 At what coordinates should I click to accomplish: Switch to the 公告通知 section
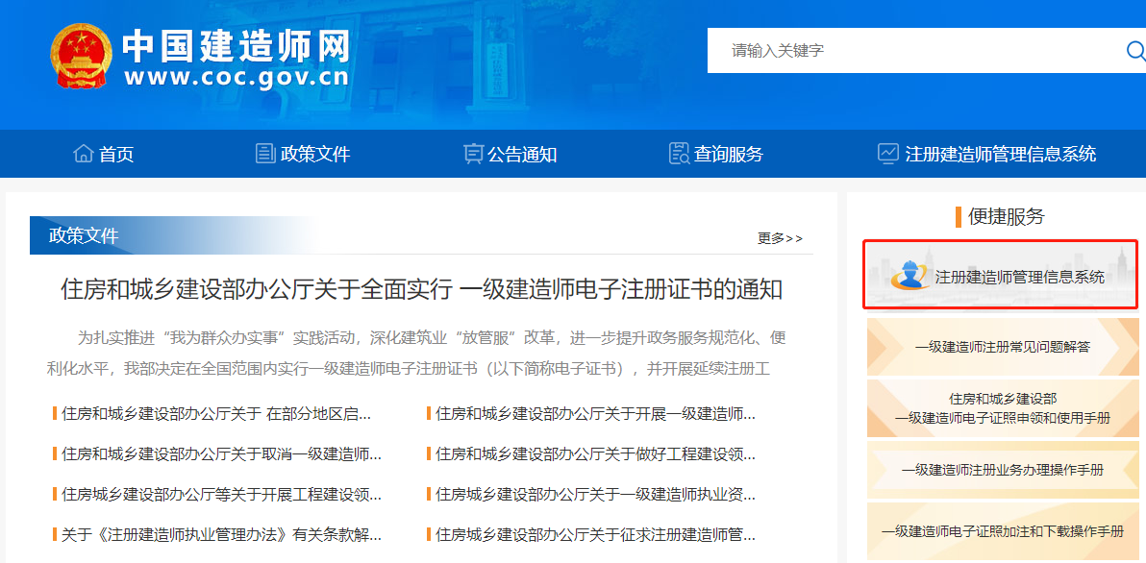(508, 154)
